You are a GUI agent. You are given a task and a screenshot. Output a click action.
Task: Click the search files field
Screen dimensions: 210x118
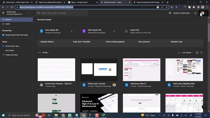point(62,13)
